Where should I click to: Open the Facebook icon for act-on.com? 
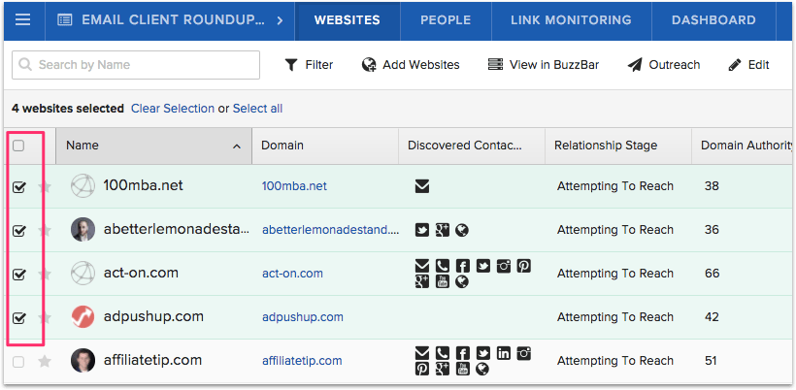pos(462,265)
